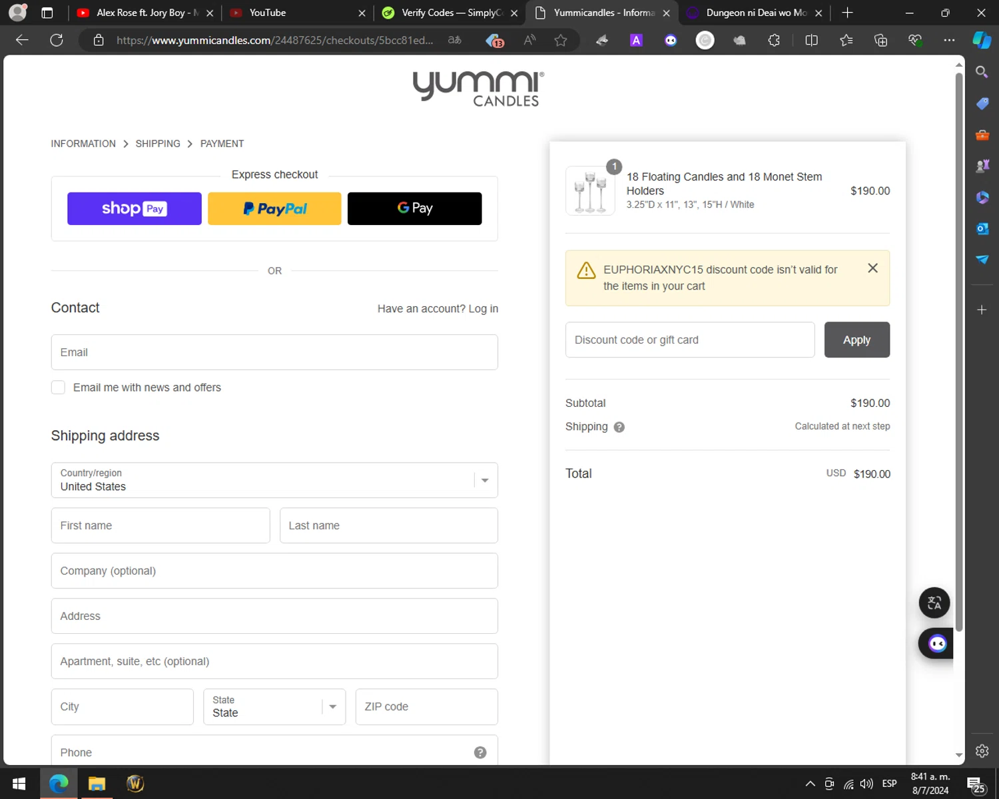Pay with PayPal express checkout

pyautogui.click(x=274, y=208)
